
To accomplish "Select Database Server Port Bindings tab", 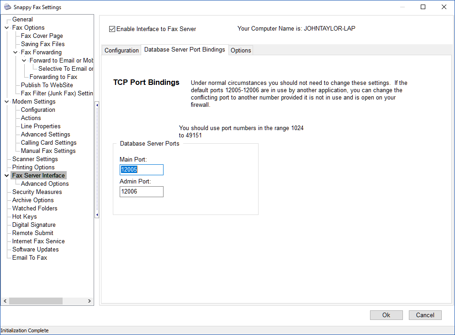I will tap(185, 49).
